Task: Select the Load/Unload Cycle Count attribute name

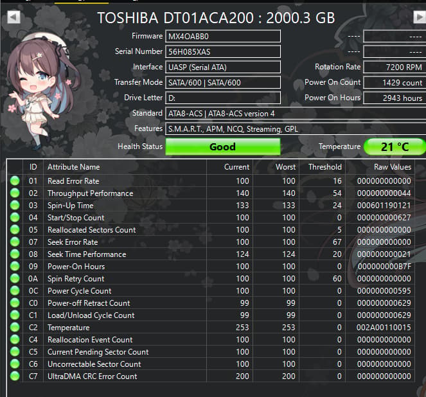Action: pyautogui.click(x=91, y=315)
